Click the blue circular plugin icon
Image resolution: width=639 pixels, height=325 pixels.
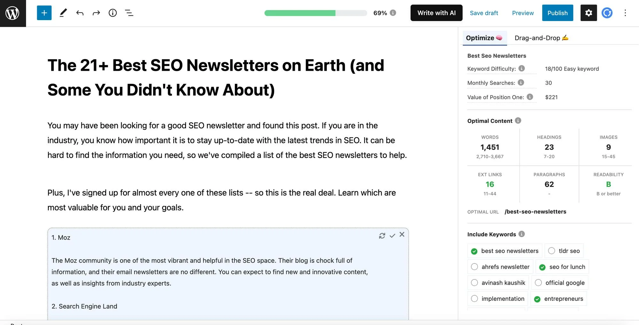607,13
